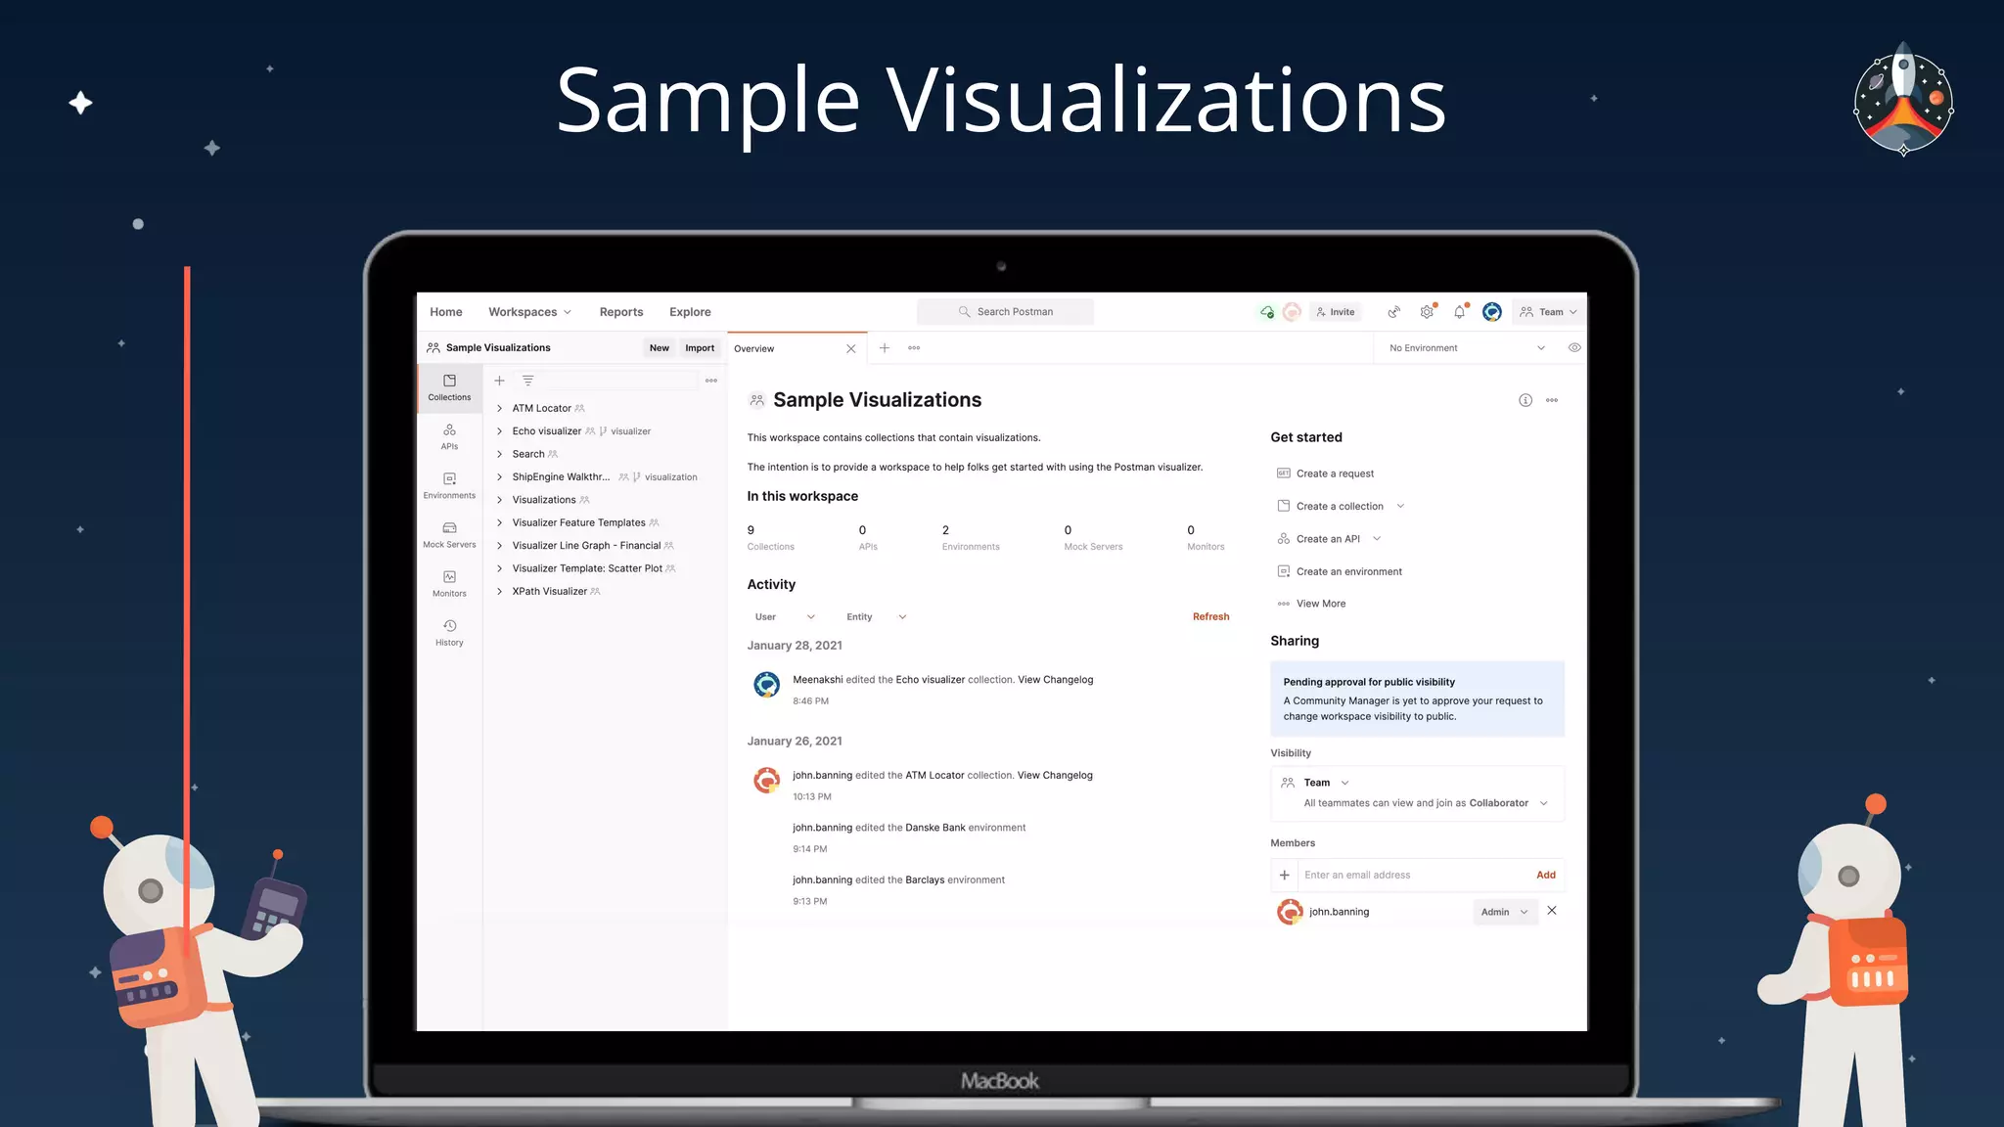
Task: Click the environment quick look eye icon
Action: [1573, 348]
